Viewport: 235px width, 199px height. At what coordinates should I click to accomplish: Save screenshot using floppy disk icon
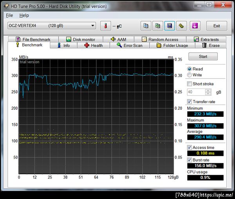tap(169, 26)
